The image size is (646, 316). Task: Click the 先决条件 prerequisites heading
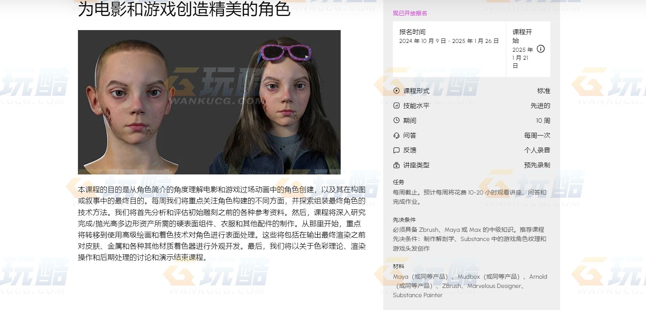click(x=404, y=220)
